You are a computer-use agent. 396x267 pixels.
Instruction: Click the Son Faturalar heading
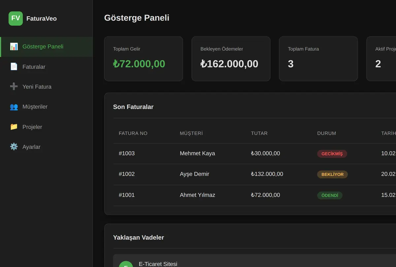coord(133,107)
